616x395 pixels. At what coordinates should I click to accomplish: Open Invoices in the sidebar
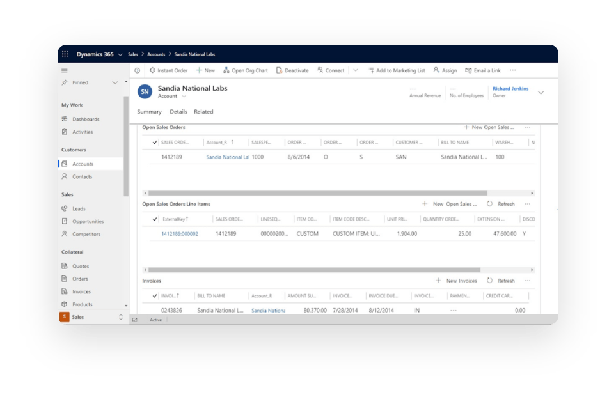click(x=81, y=291)
